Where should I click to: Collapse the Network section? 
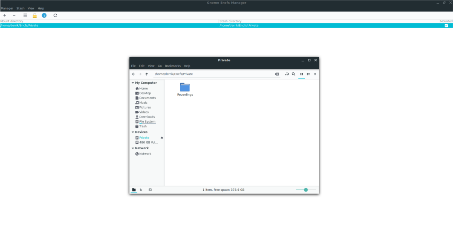pyautogui.click(x=133, y=148)
